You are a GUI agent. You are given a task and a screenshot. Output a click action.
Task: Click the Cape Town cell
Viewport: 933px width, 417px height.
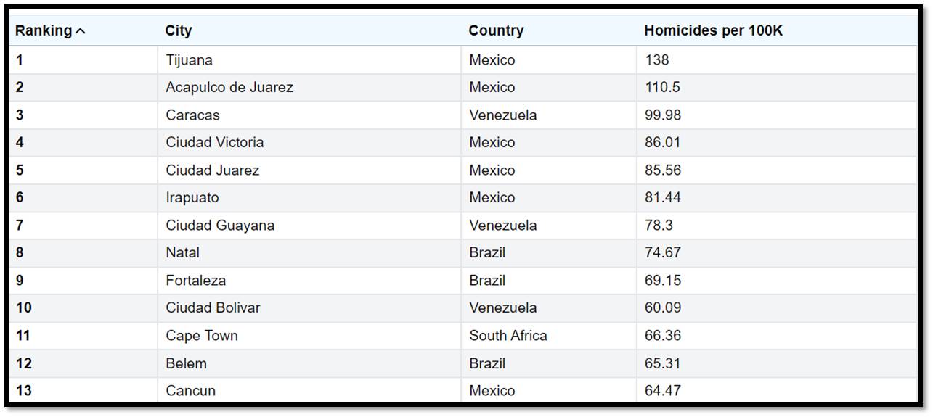tap(202, 336)
